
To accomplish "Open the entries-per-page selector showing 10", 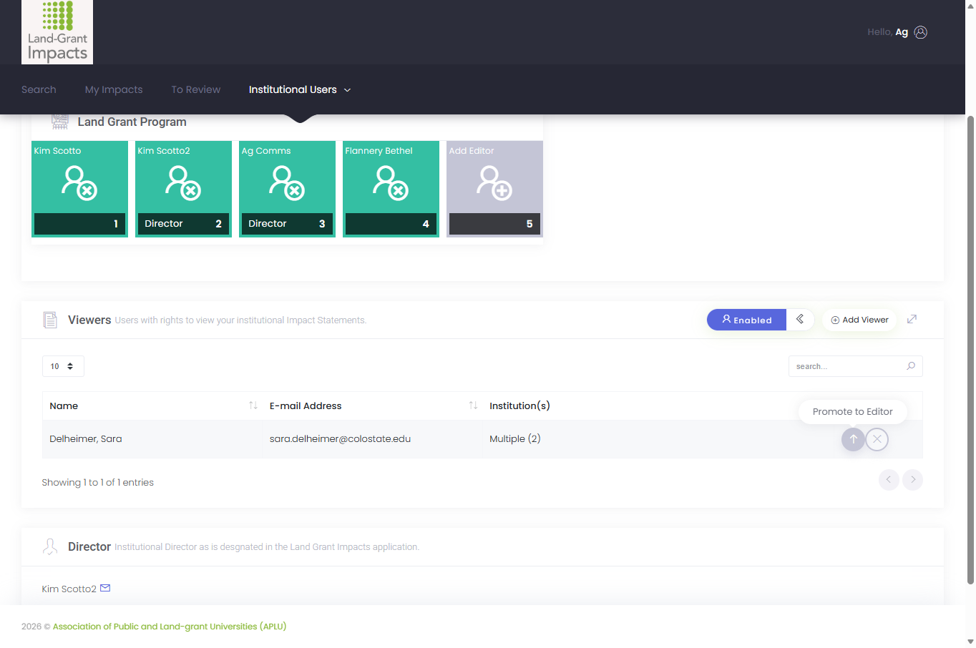I will tap(63, 366).
